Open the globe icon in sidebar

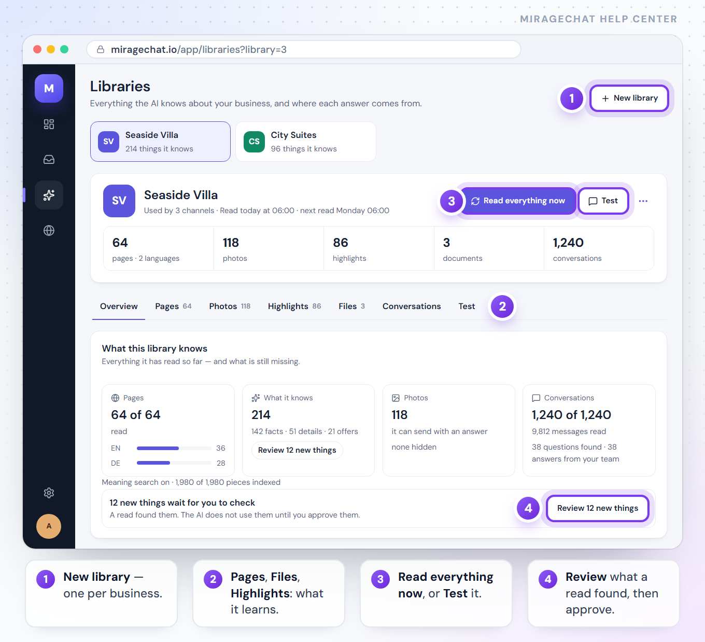[49, 230]
